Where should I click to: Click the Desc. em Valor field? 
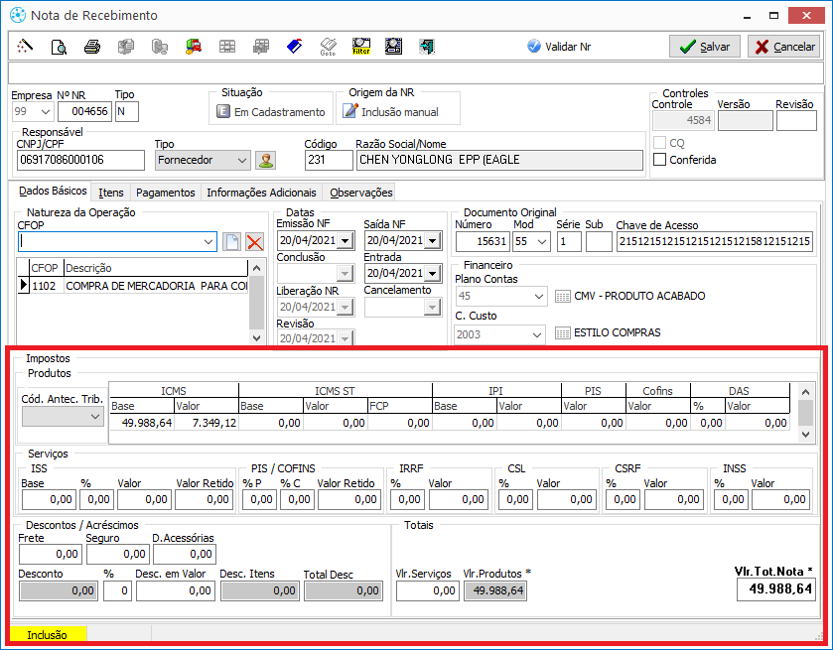[176, 590]
